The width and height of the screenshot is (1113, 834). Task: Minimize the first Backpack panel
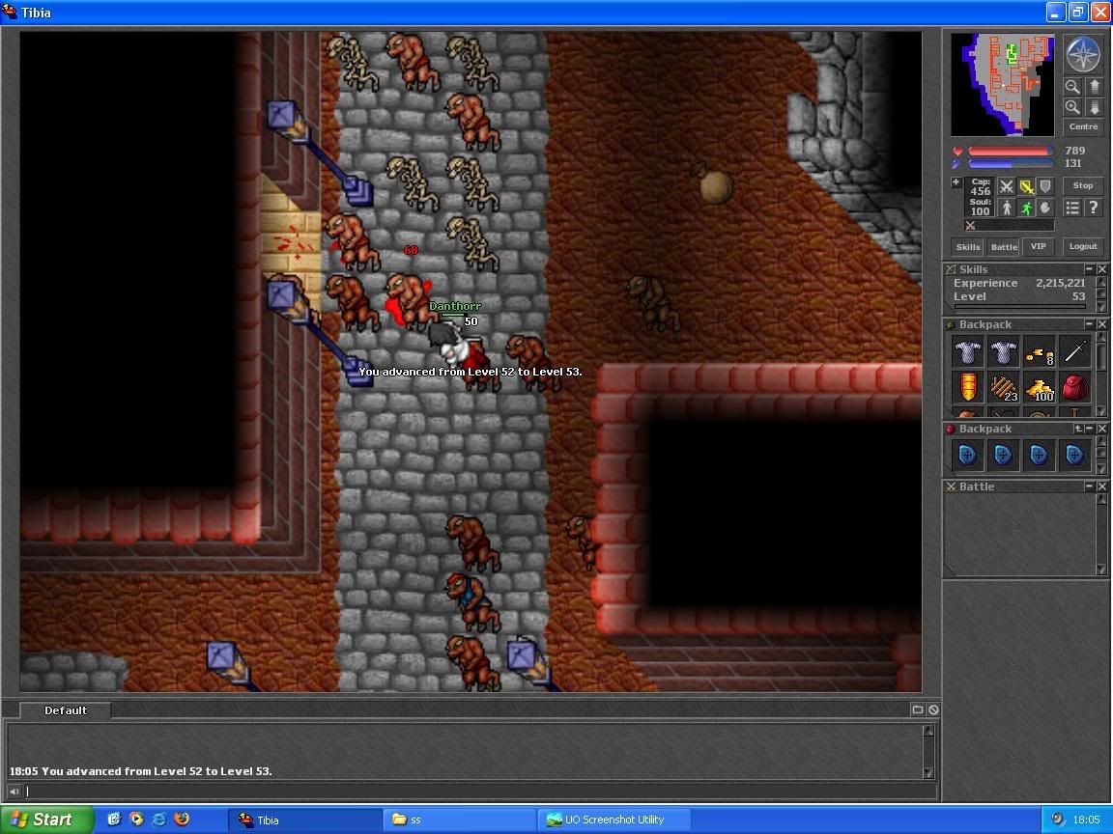pyautogui.click(x=1089, y=324)
